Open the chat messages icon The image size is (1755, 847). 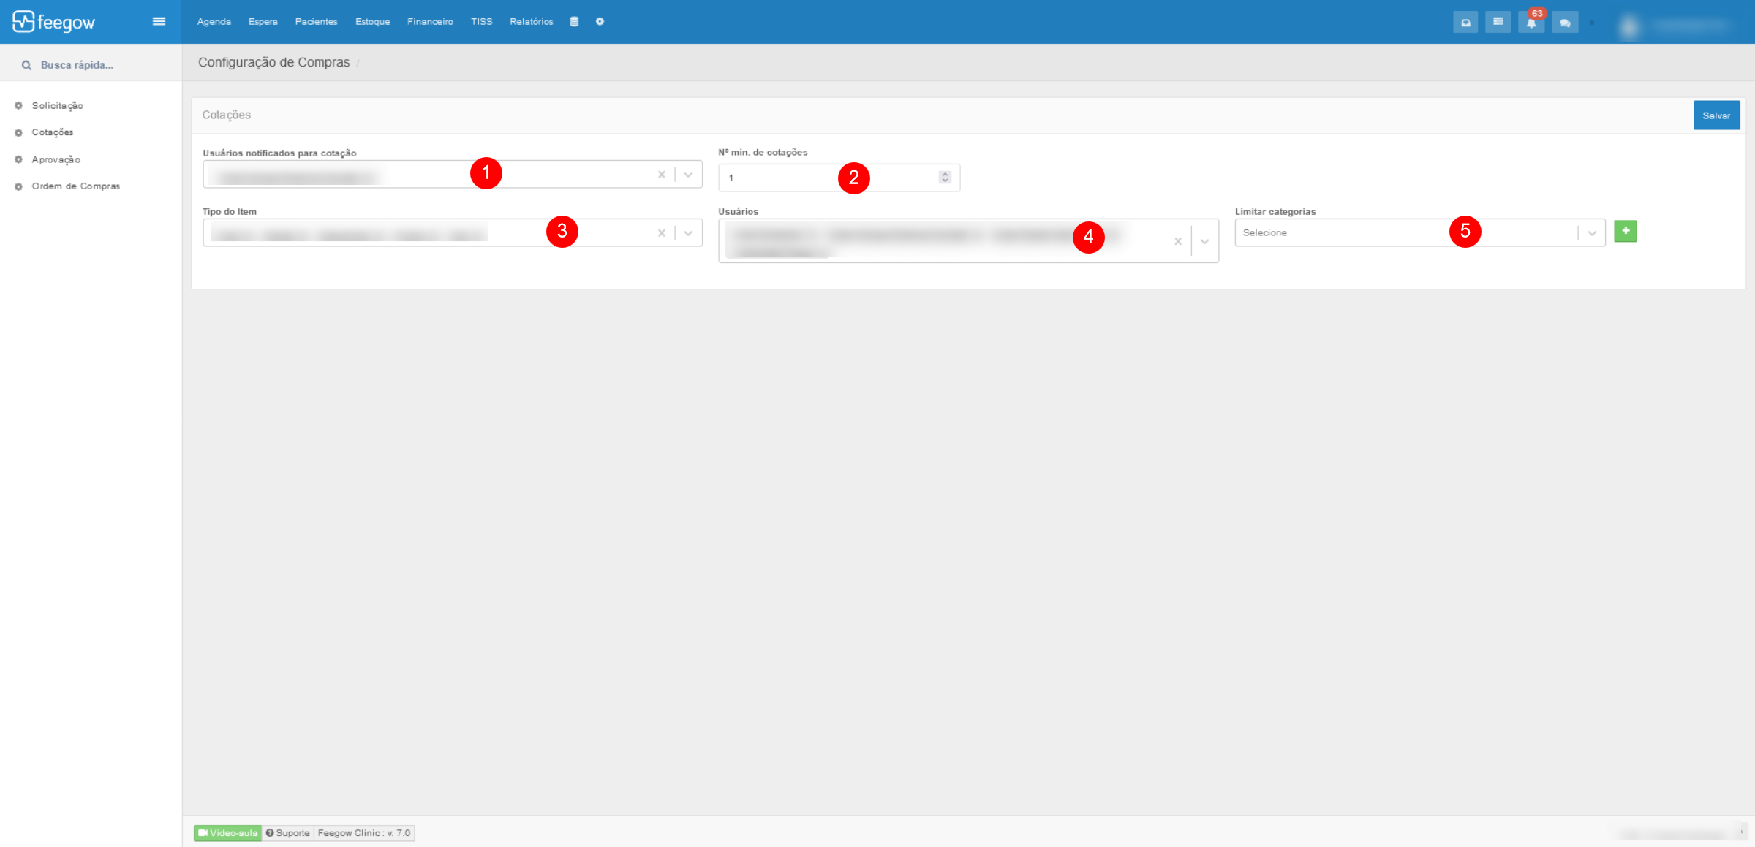click(1564, 23)
